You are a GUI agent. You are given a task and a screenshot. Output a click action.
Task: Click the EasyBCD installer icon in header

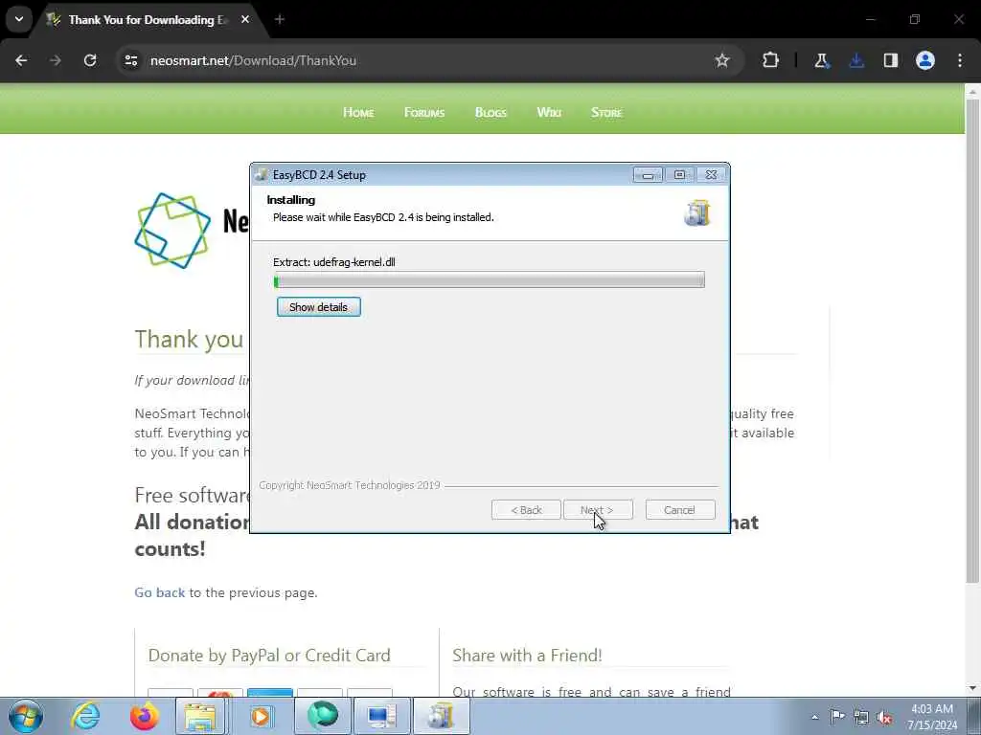(x=697, y=213)
